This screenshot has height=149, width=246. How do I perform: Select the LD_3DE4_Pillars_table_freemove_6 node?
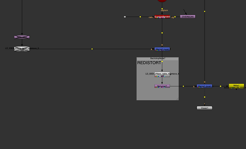(162, 74)
